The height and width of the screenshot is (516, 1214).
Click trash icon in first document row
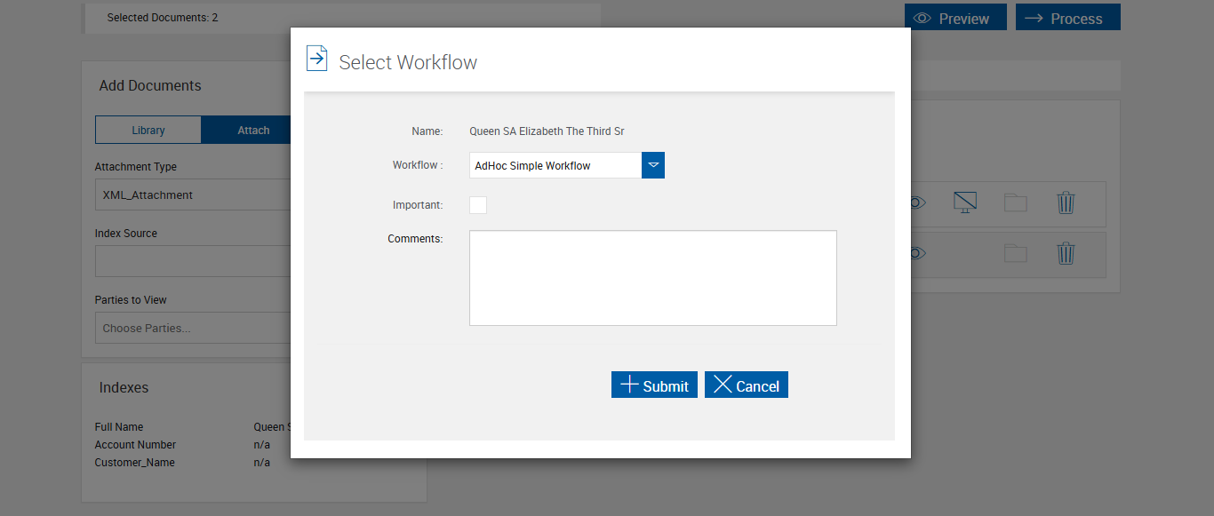(x=1066, y=202)
